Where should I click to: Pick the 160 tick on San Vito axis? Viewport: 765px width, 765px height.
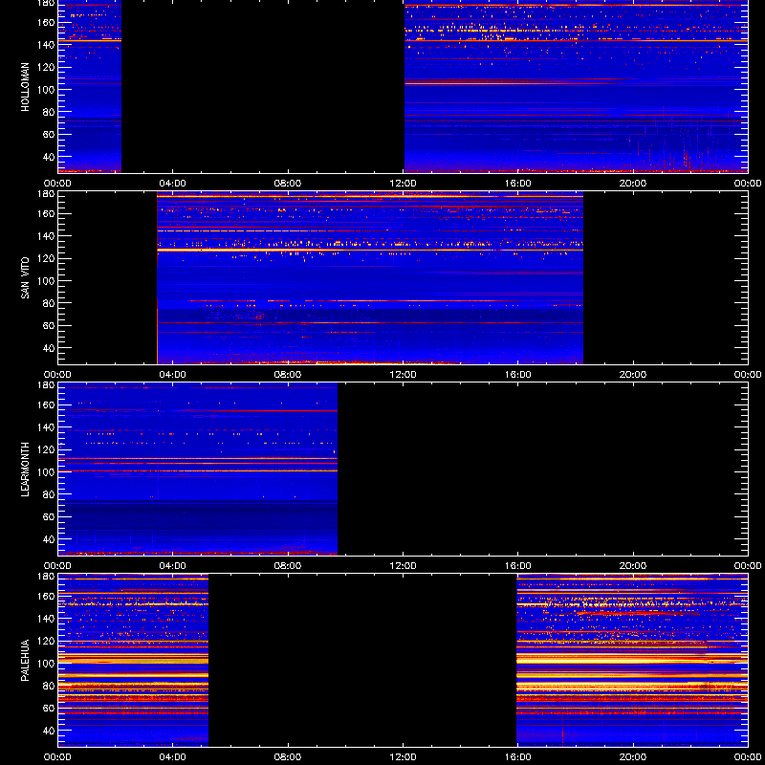(47, 213)
